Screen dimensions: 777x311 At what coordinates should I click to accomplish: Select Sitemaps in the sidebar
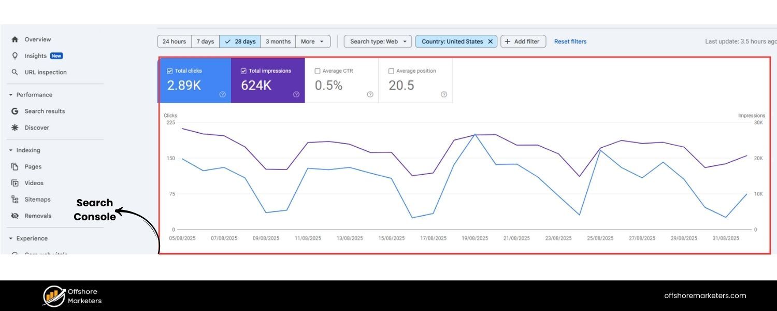(x=37, y=199)
